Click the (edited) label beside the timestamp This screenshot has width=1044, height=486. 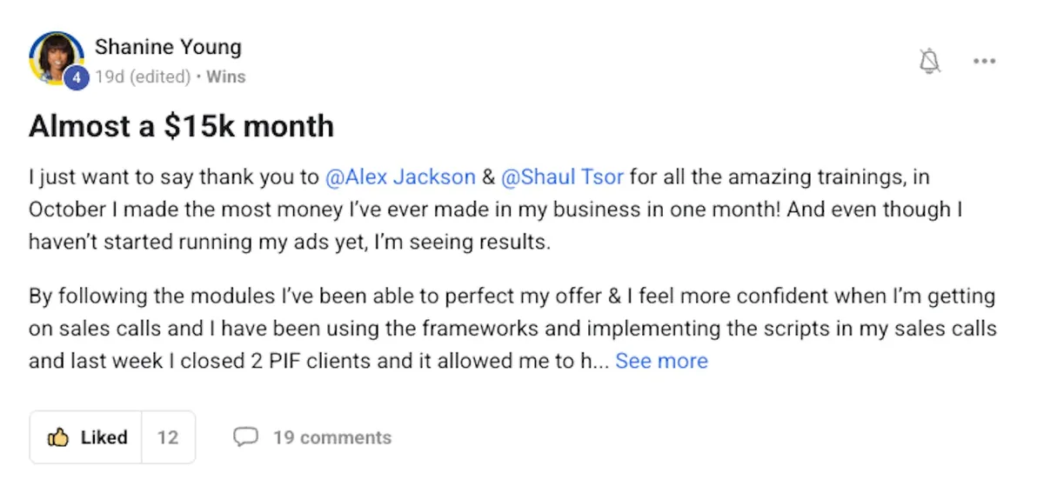tap(159, 77)
